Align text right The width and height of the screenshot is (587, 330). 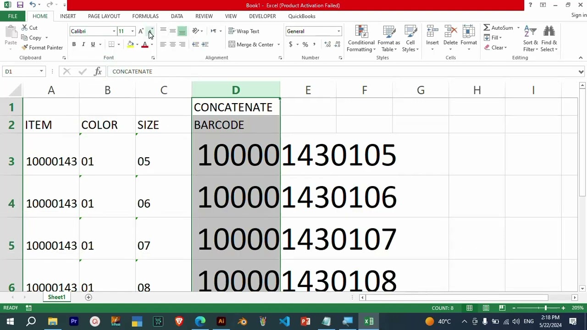click(183, 44)
